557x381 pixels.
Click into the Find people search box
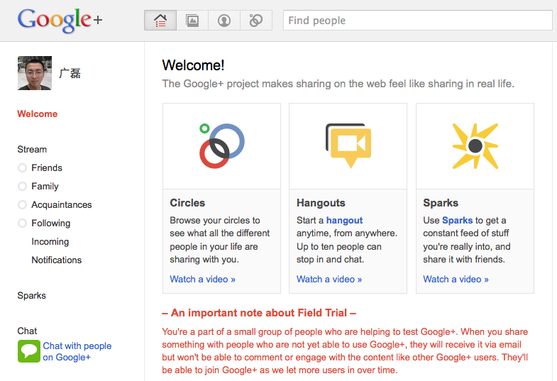[418, 21]
